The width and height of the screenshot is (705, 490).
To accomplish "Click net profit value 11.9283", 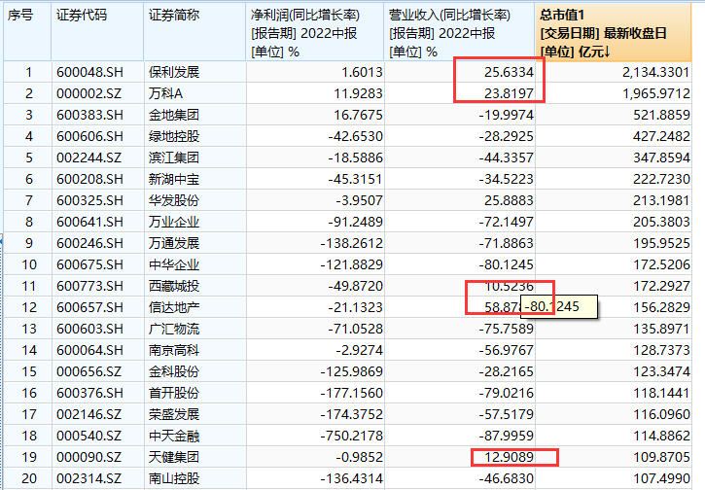I will 359,93.
